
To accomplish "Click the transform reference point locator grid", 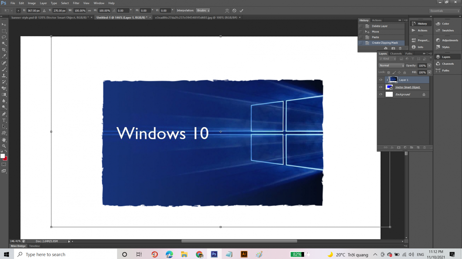I will 18,11.
